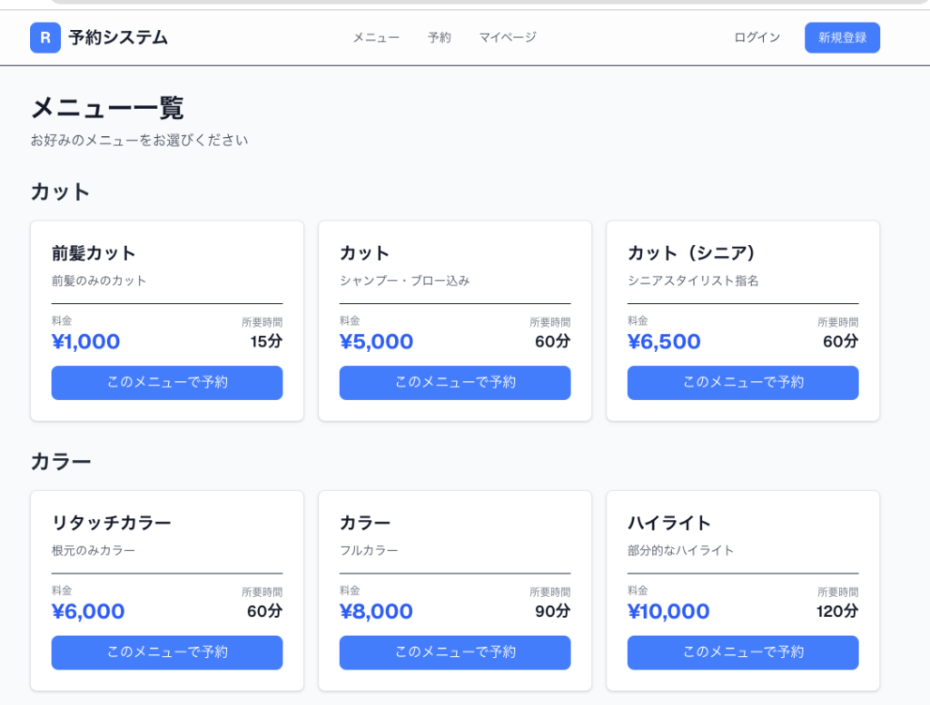Screen dimensions: 930x705
Task: Select the 前髪カット card title
Action: pos(94,252)
